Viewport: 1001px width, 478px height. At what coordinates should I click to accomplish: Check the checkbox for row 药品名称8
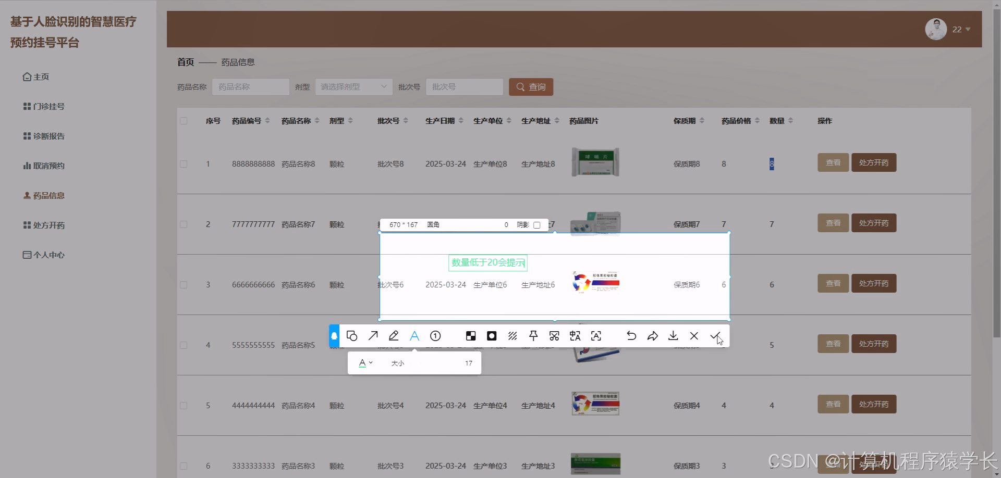point(184,164)
